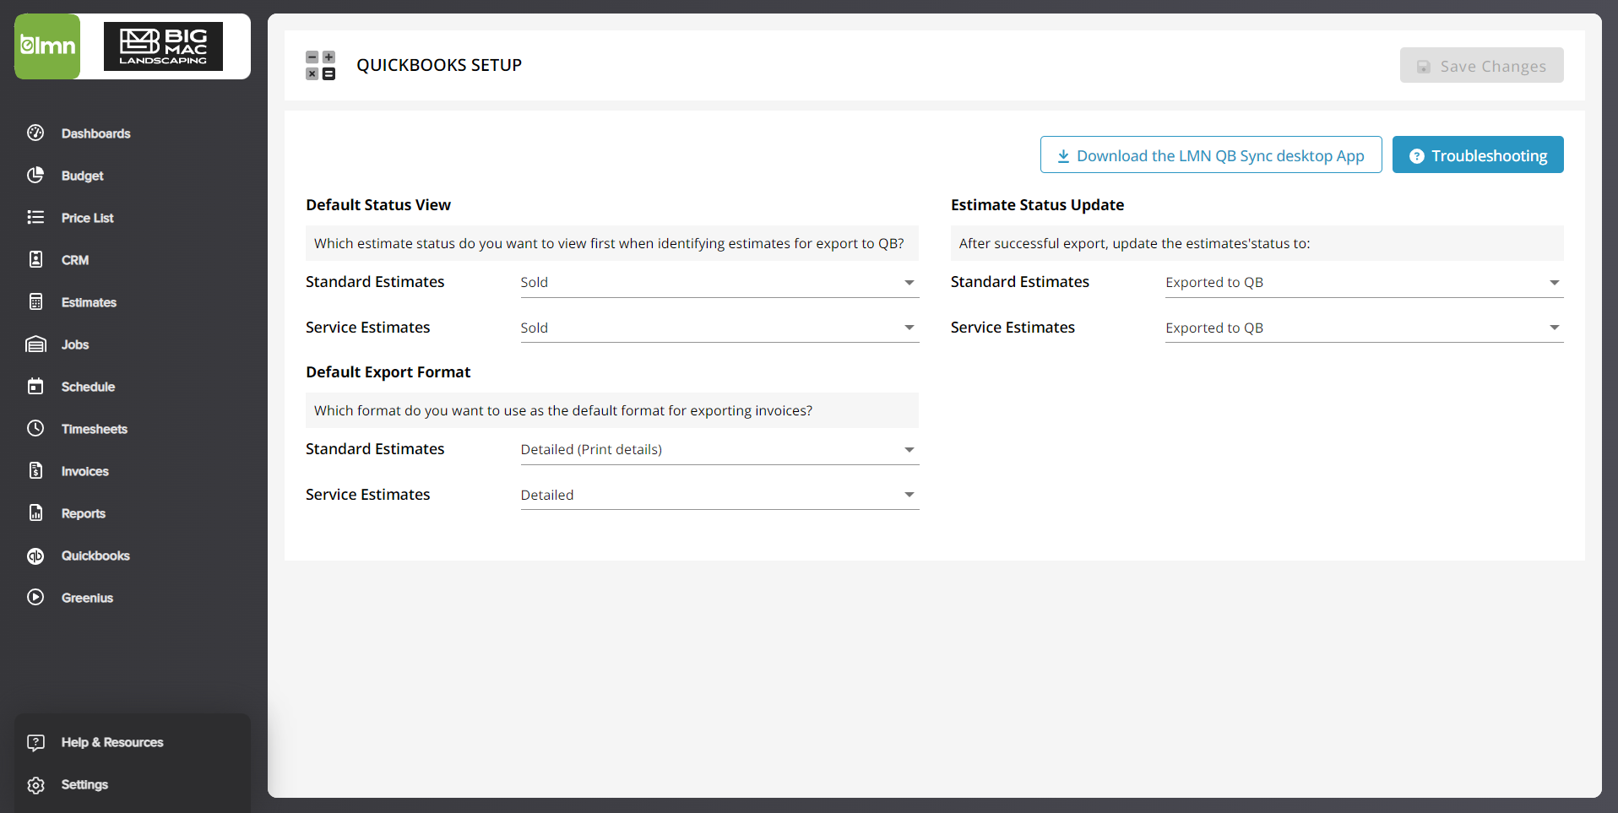Click arrow beside Standard Estimates Exported to QB

tap(1555, 283)
